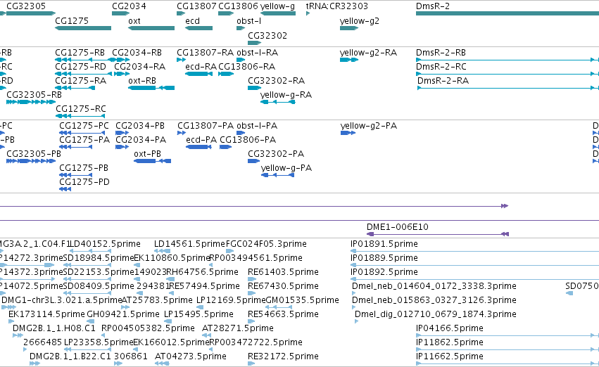Viewport: 599px width, 367px height.
Task: Open the DmsR-2 gene feature
Action: click(507, 13)
